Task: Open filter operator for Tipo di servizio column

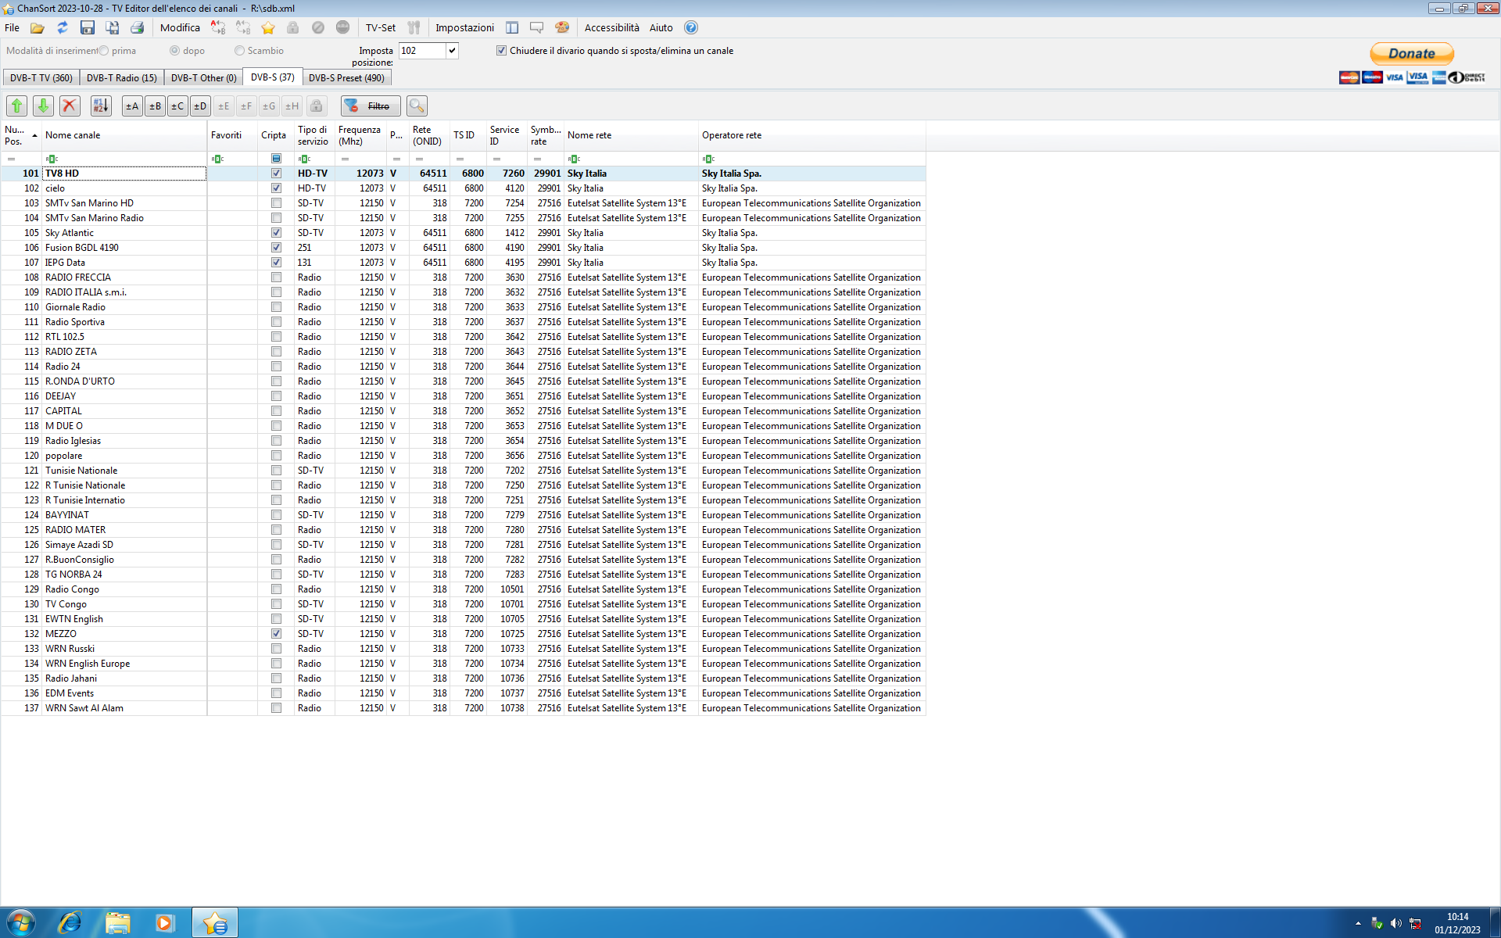Action: (304, 159)
